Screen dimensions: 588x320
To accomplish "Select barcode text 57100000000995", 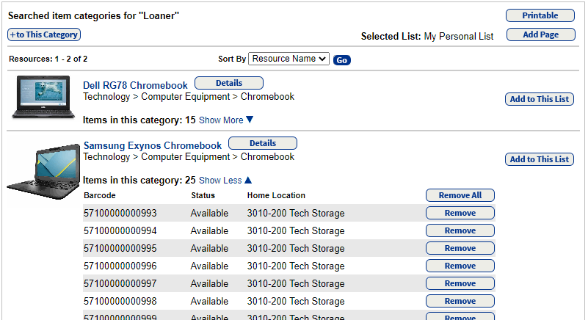I will pos(120,248).
